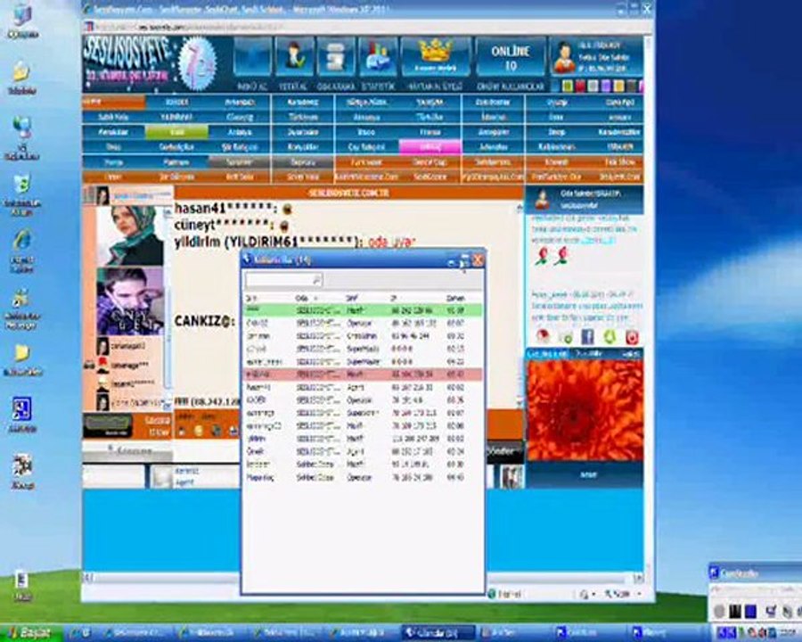802x642 pixels.
Task: Click the woman with headscarf profile photo
Action: coord(130,235)
